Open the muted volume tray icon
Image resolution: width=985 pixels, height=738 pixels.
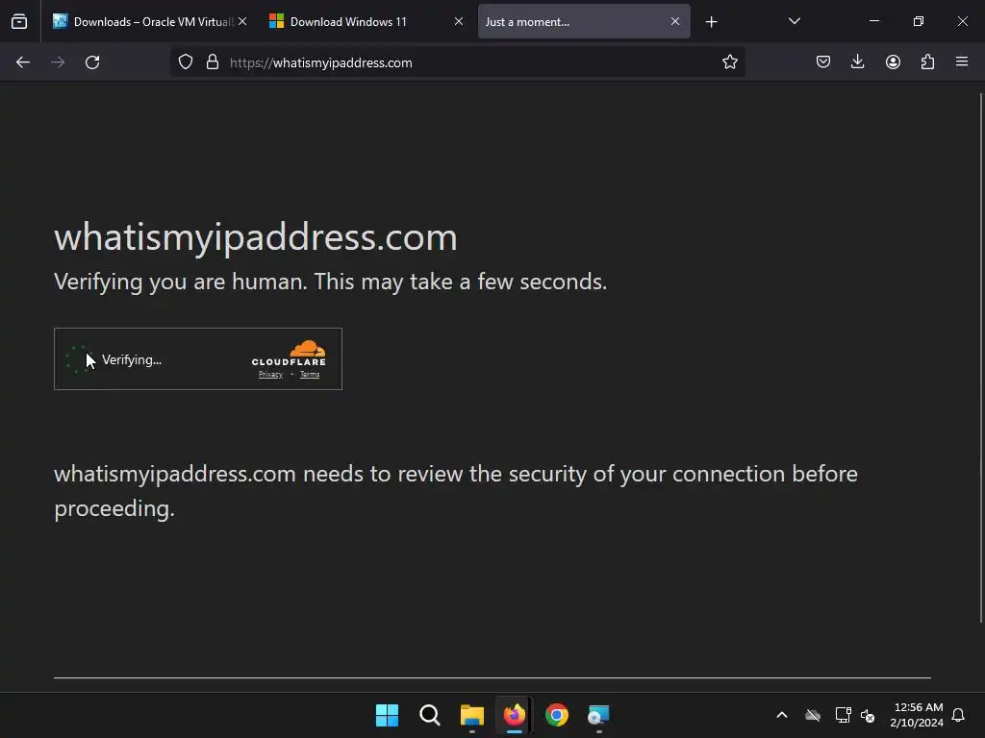tap(868, 715)
